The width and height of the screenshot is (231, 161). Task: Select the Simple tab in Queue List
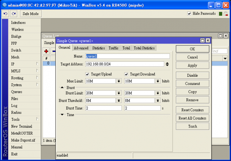[x=49, y=43]
